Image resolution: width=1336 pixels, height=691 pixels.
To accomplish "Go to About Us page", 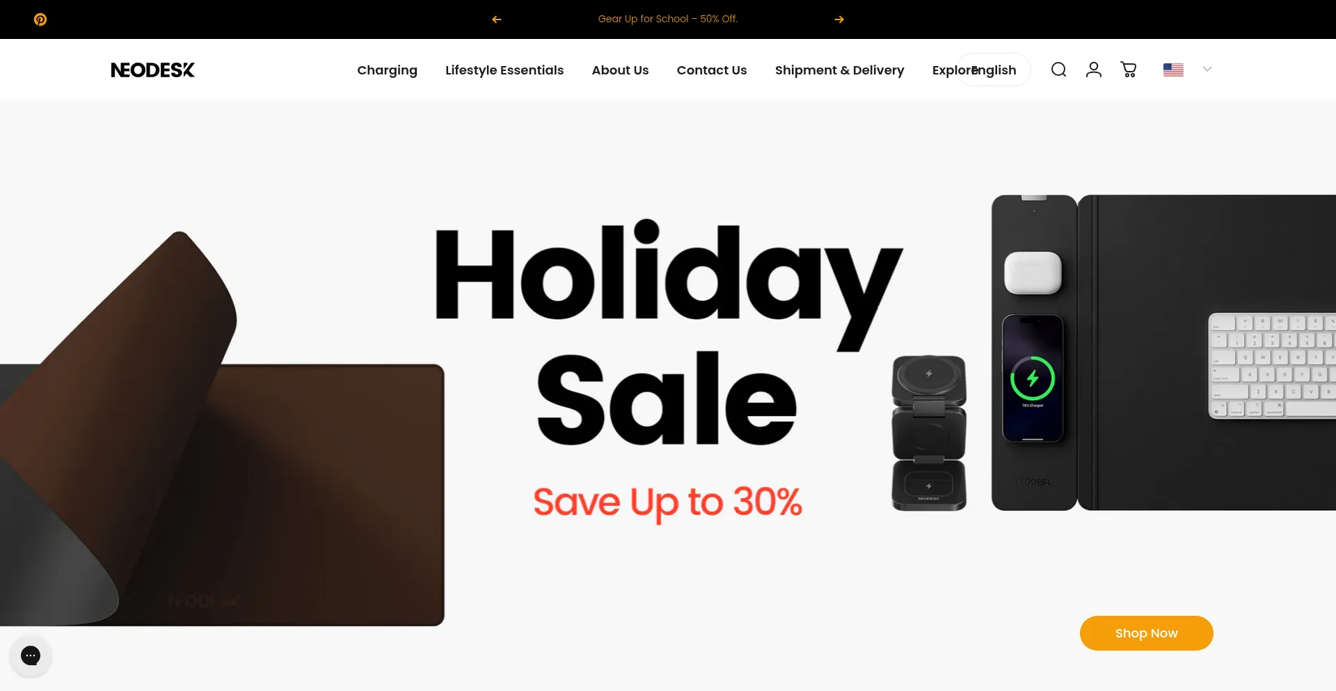I will coord(620,70).
